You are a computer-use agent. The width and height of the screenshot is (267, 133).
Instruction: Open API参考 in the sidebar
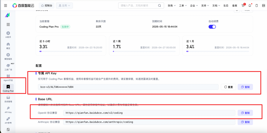(8, 120)
